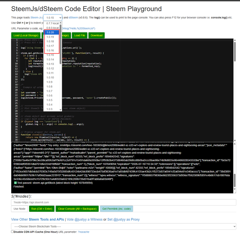
Task: Focus the node URL input field
Action: click(124, 202)
